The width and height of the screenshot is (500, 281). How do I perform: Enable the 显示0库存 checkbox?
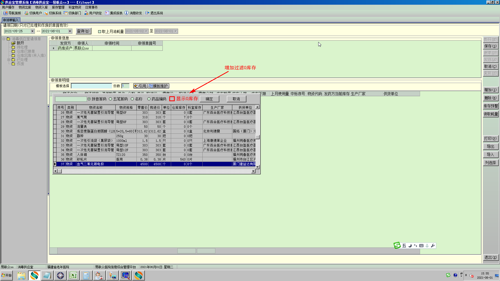[x=172, y=99]
